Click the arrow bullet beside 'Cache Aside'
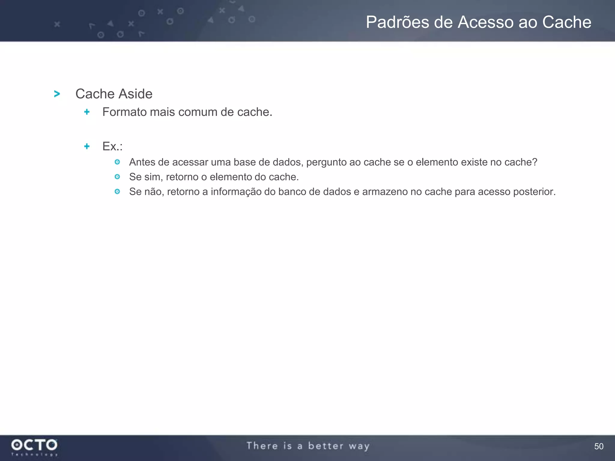This screenshot has height=461, width=615. (x=57, y=94)
